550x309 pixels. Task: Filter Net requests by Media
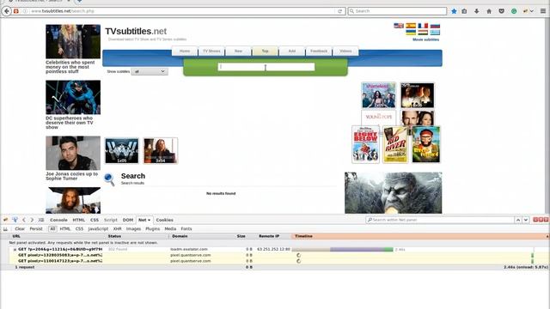point(170,229)
